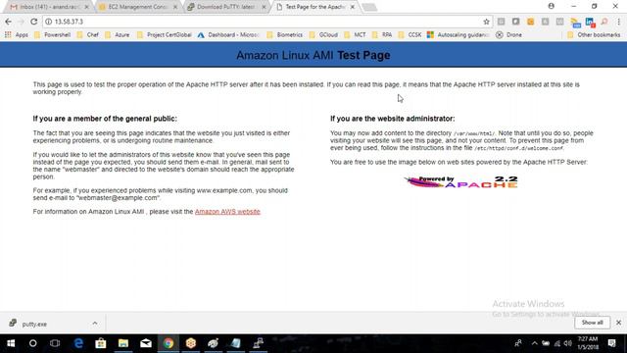Open the Drone bookmark
Image resolution: width=627 pixels, height=353 pixels.
click(508, 35)
